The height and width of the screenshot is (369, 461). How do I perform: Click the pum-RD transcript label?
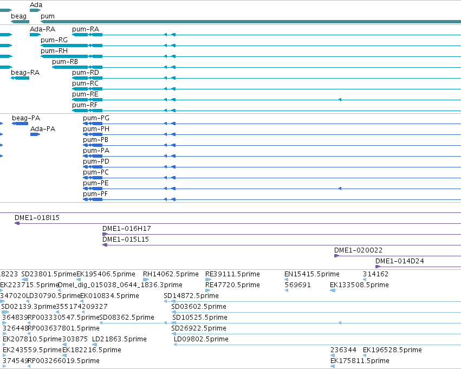pos(86,73)
